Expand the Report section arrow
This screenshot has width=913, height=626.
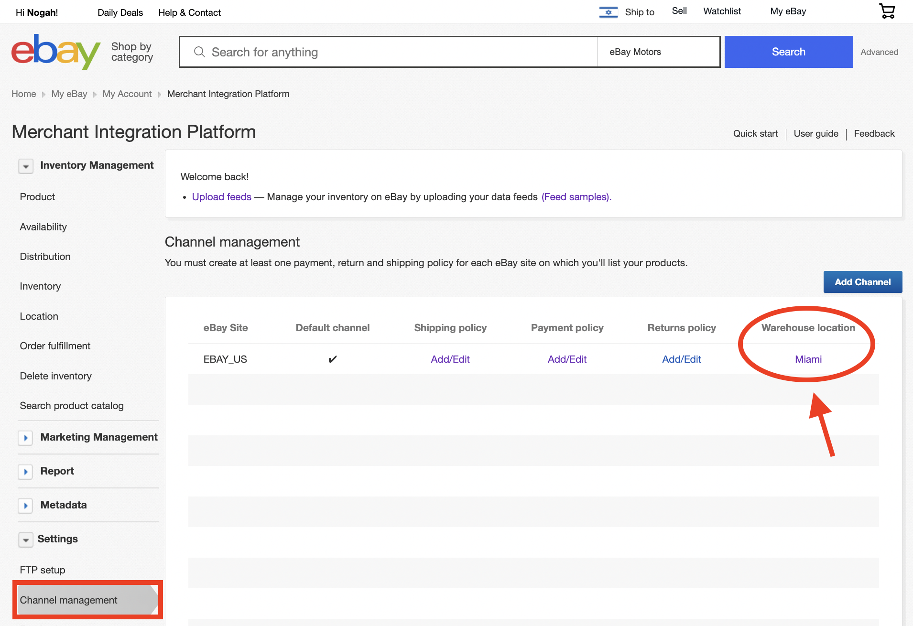(25, 472)
